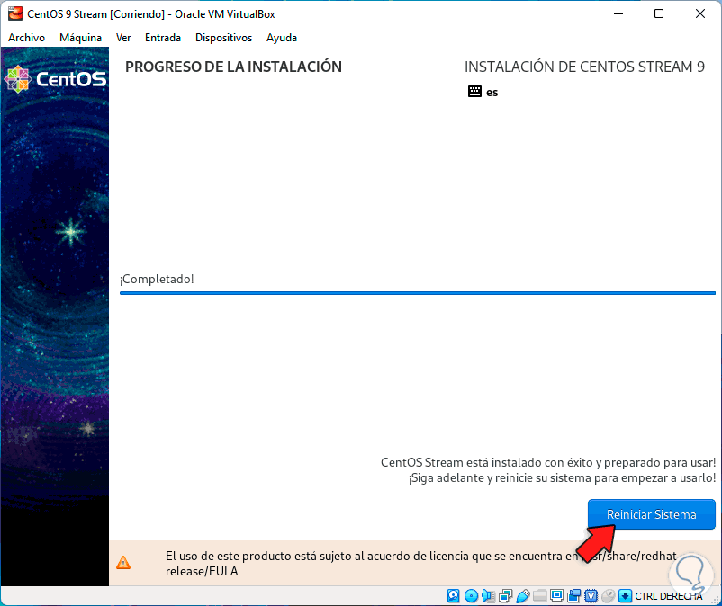Open the Ver menu
The height and width of the screenshot is (606, 722).
[123, 38]
